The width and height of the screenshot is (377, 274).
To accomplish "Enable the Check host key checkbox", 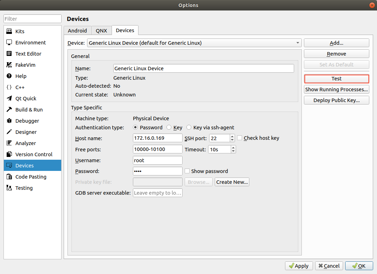I will tap(240, 138).
